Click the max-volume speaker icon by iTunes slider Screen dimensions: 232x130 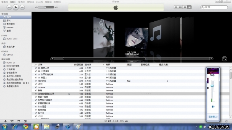[56, 7]
